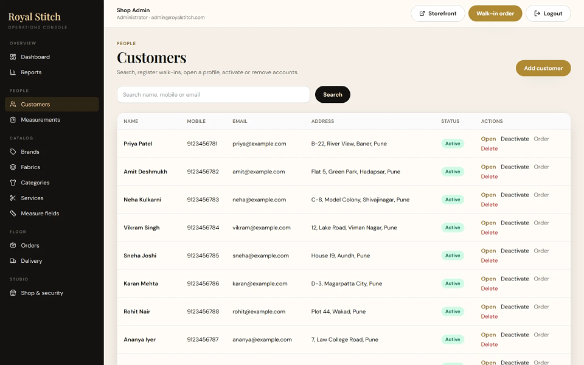
Task: Click the Logout button
Action: 548,13
